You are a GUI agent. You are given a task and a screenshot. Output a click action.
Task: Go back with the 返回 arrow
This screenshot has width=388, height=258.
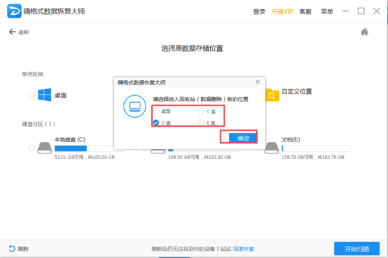12,32
